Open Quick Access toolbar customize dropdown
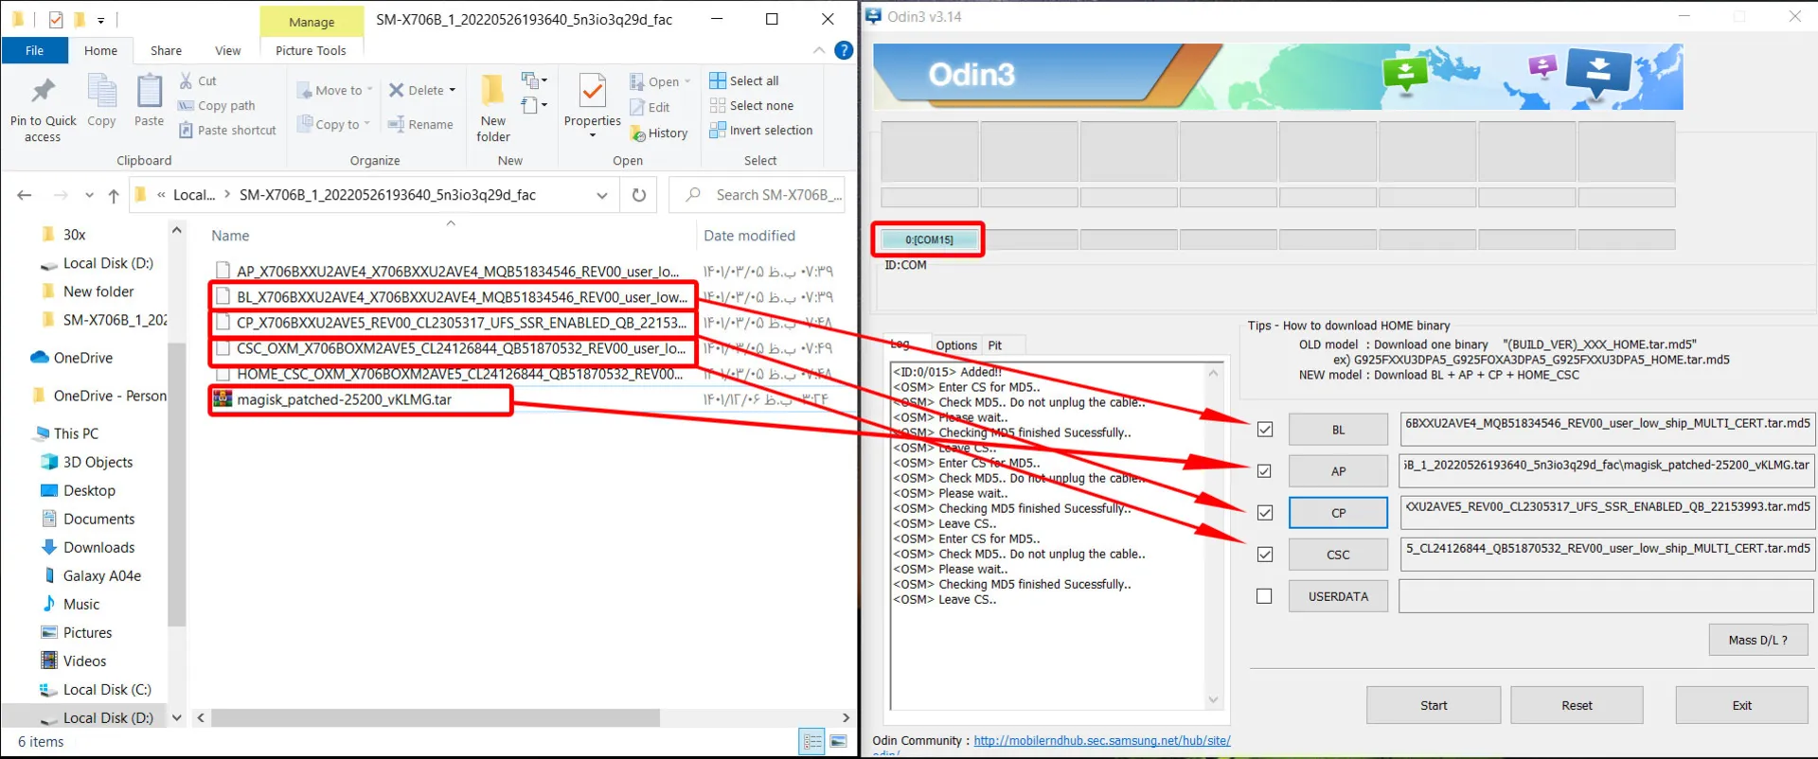1818x759 pixels. (100, 19)
